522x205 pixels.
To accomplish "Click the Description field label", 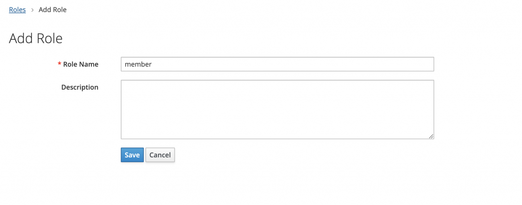I will [80, 87].
